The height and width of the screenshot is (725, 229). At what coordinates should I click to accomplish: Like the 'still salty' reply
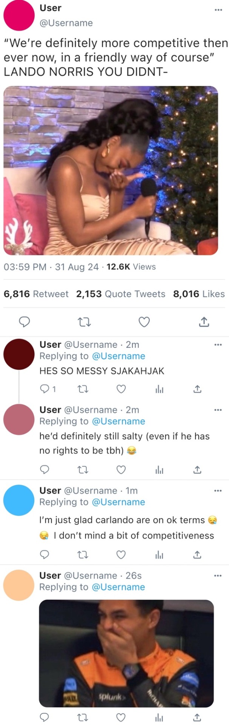pyautogui.click(x=121, y=470)
